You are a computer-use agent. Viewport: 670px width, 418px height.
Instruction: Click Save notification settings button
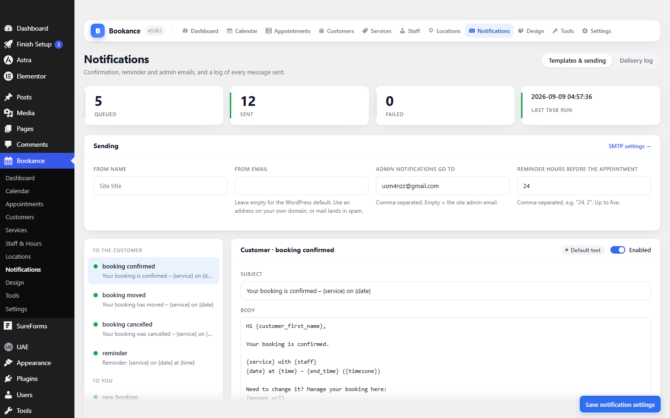(x=620, y=404)
